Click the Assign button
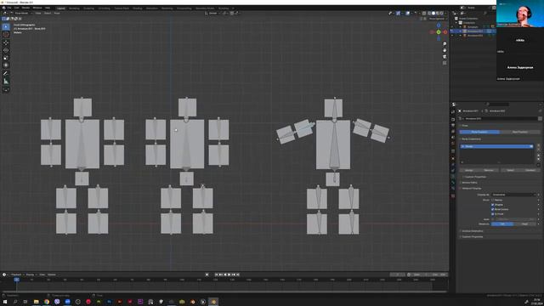 469,170
